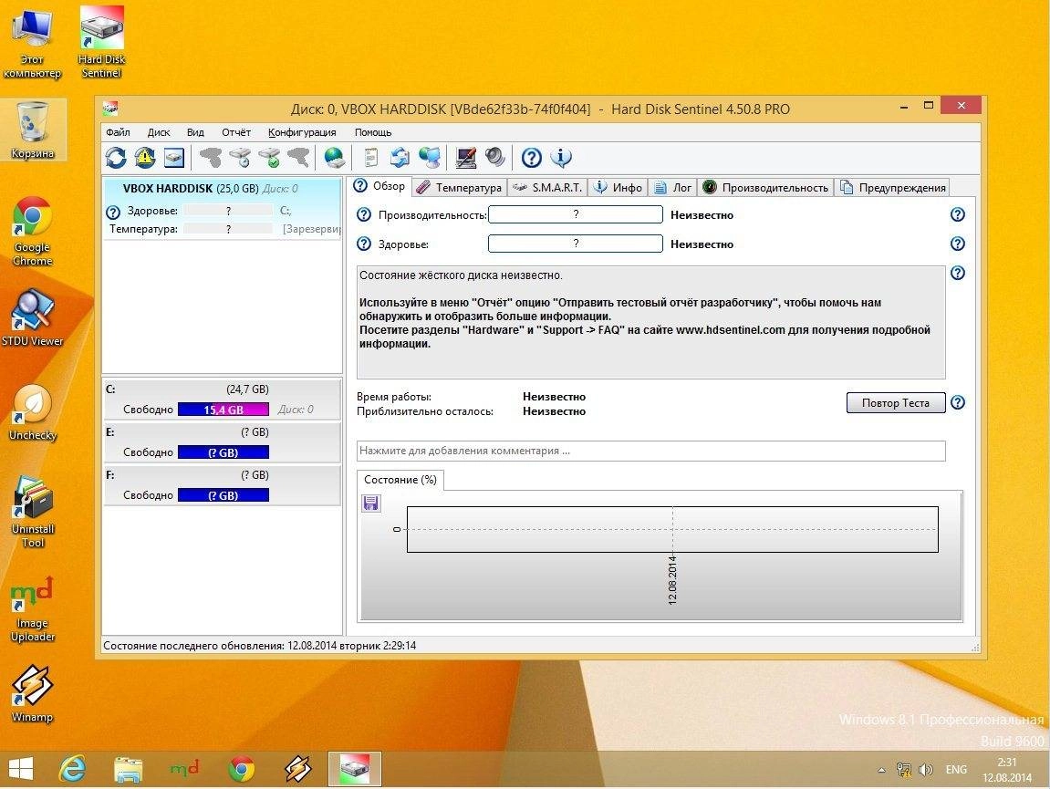Click the toolbar Help question mark icon
The image size is (1050, 789).
pyautogui.click(x=532, y=158)
